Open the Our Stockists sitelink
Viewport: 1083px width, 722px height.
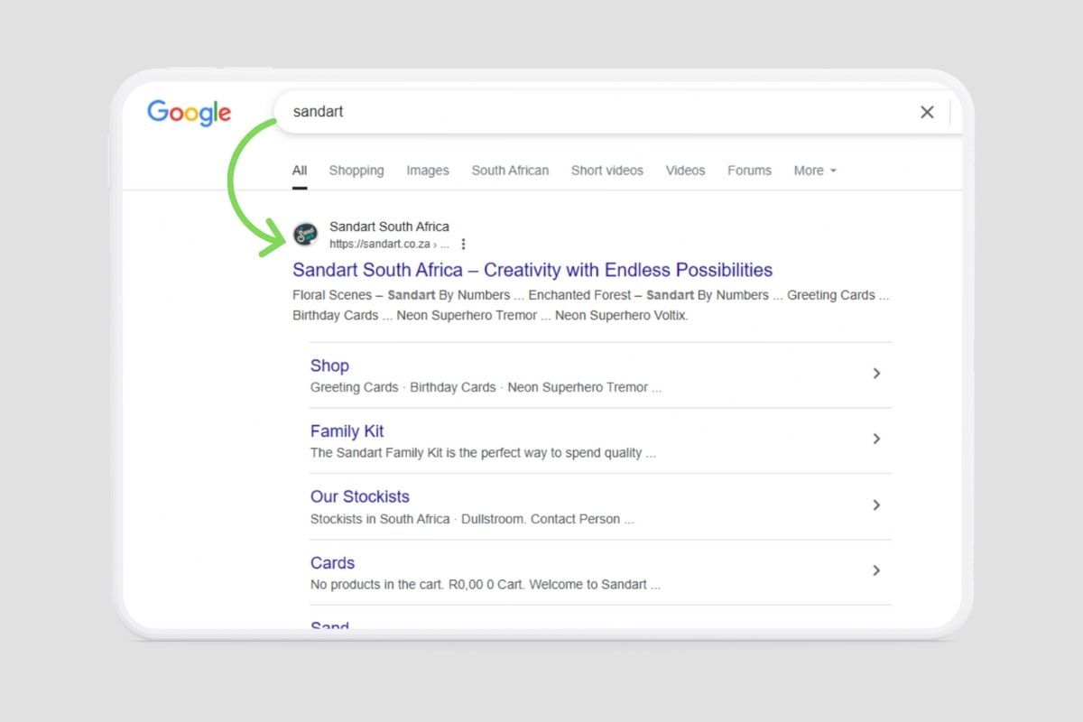[x=360, y=496]
